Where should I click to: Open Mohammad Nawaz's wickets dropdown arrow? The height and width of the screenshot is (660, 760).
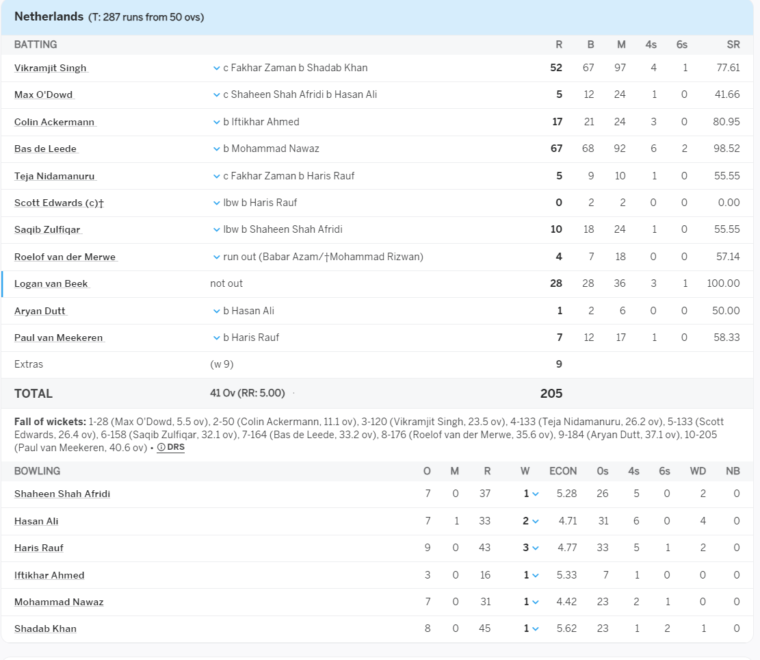coord(536,602)
